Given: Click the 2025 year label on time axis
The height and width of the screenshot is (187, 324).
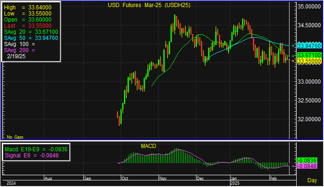Looking at the screenshot, I should coord(235,183).
